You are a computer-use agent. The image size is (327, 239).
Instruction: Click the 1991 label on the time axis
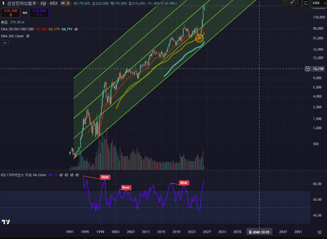click(70, 232)
